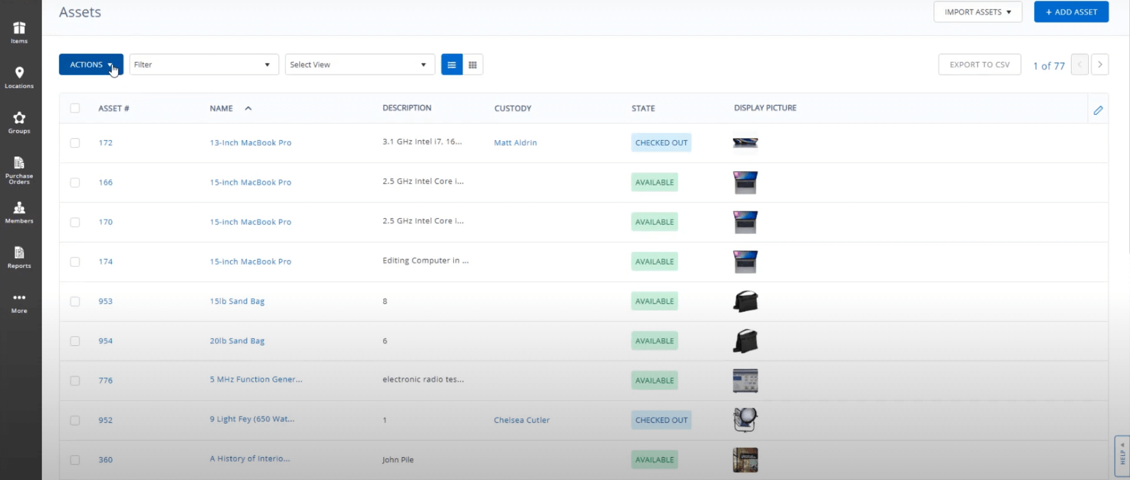Check the box for asset 954
This screenshot has width=1130, height=480.
75,341
